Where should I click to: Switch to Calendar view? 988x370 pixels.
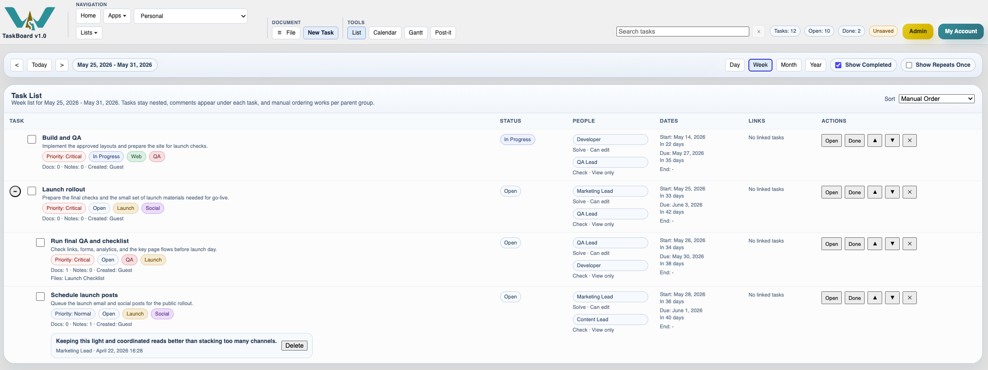click(x=385, y=33)
